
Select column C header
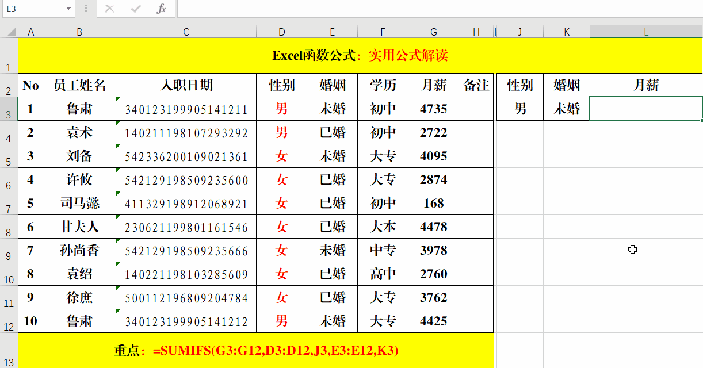pyautogui.click(x=186, y=32)
